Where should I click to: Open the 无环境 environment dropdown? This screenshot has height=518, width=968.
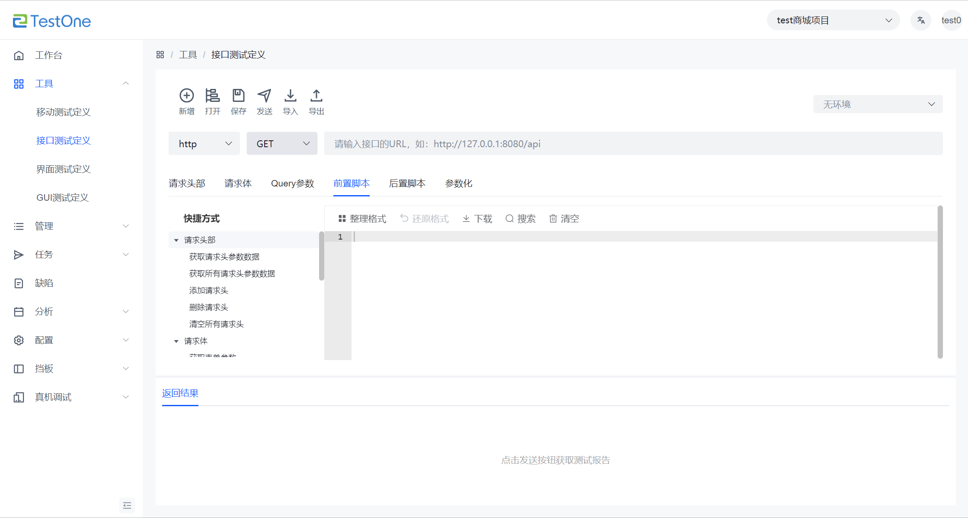coord(878,104)
